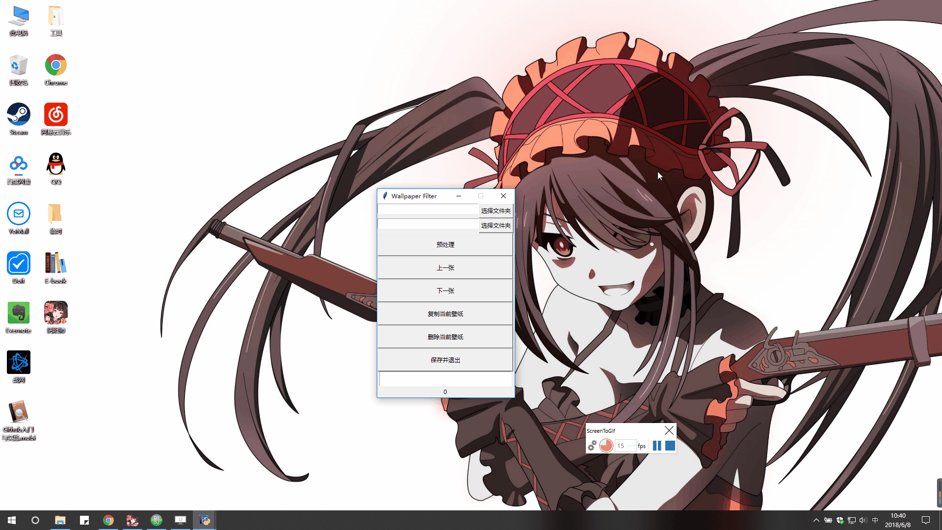Image resolution: width=942 pixels, height=530 pixels.
Task: Open Chrome from the taskbar
Action: click(x=108, y=520)
